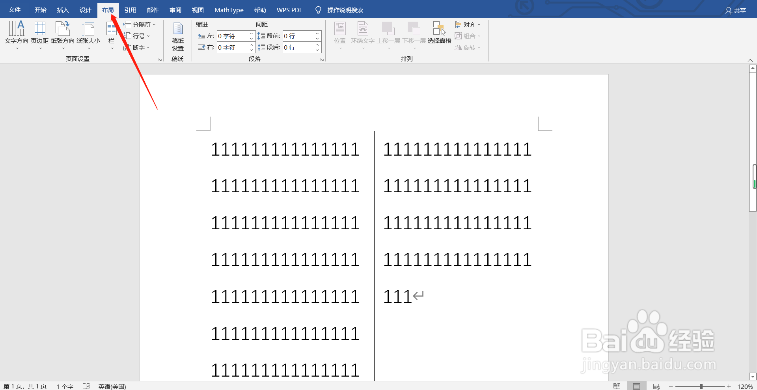Increase left indent with up stepper
Screen dimensions: 757x390
pos(252,33)
